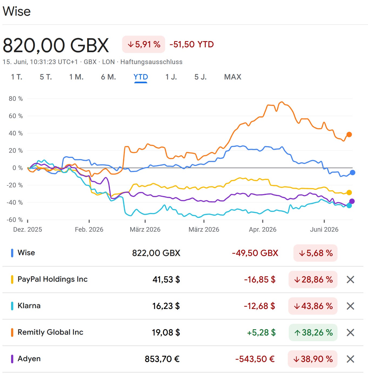Switch chart to 5 J. range

pos(200,77)
